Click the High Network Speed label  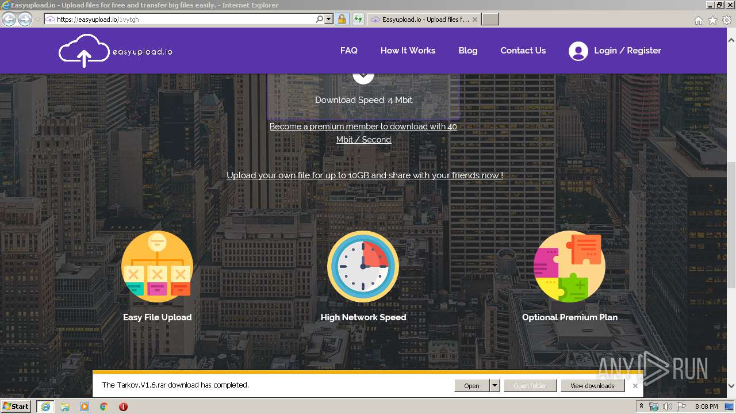coord(363,317)
